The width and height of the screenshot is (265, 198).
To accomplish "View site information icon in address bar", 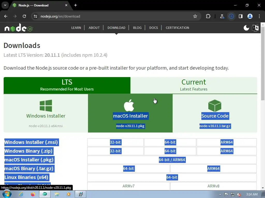I will (35, 16).
